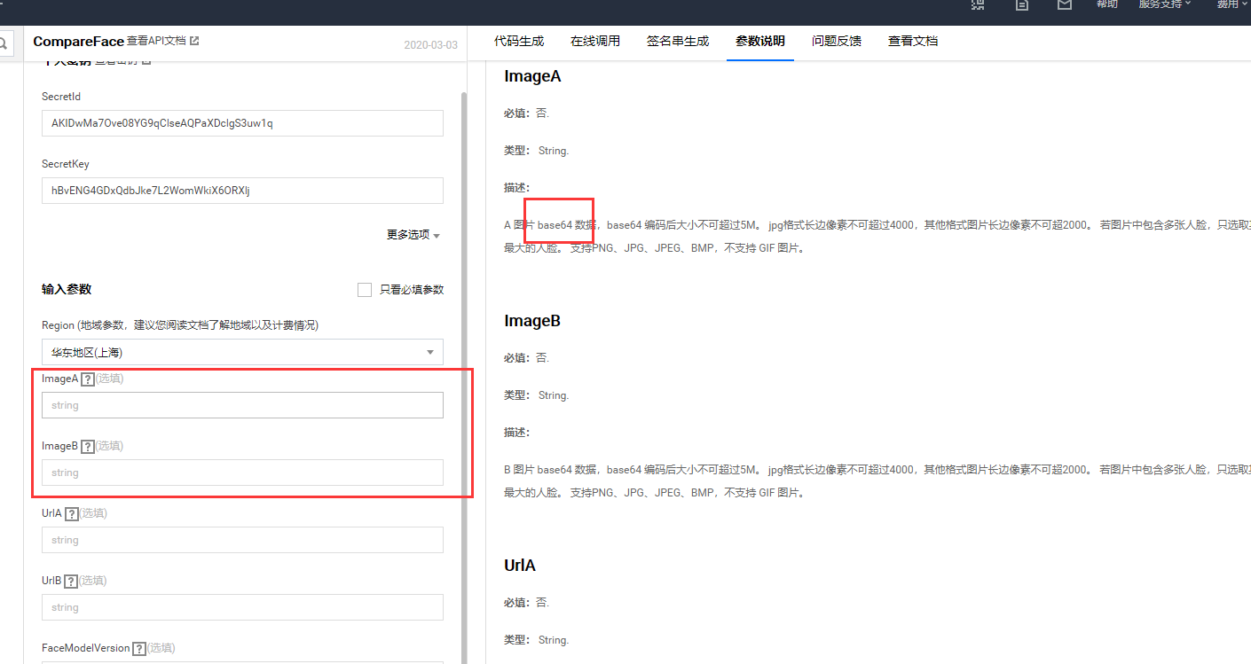Switch to the 问题反馈 tab
This screenshot has height=664, width=1251.
(x=837, y=41)
